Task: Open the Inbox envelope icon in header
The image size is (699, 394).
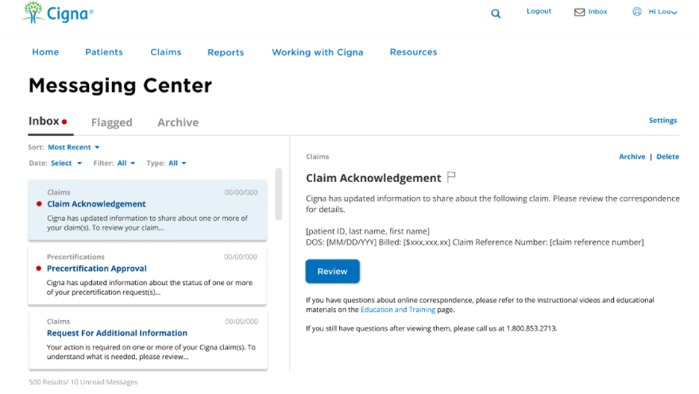Action: tap(579, 12)
